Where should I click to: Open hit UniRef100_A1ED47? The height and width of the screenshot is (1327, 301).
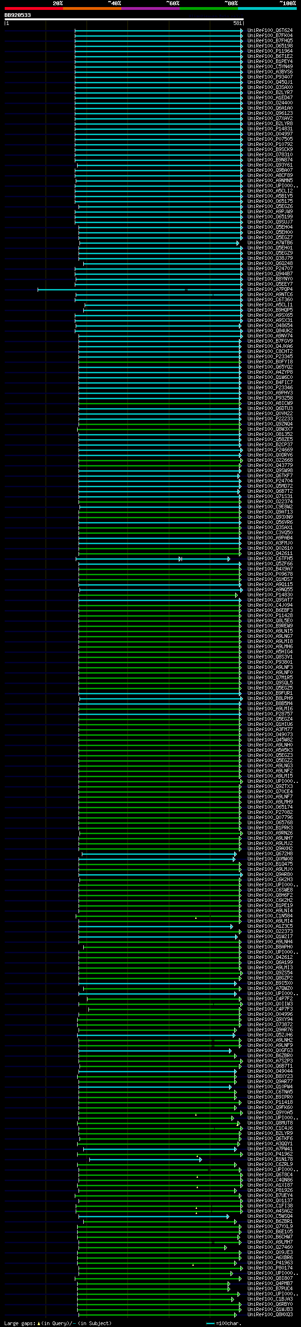tap(269, 97)
